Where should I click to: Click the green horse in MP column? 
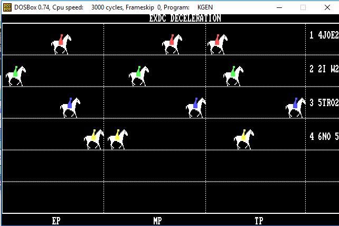coord(139,76)
